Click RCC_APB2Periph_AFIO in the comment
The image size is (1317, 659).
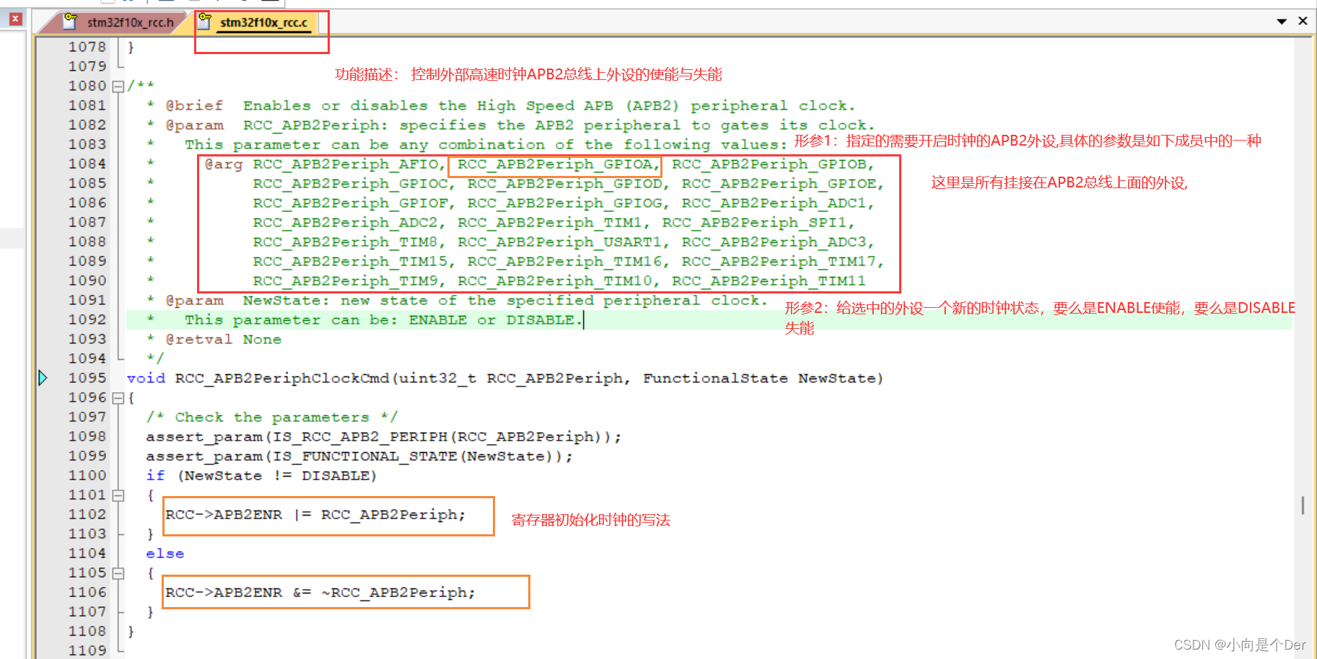[x=345, y=164]
